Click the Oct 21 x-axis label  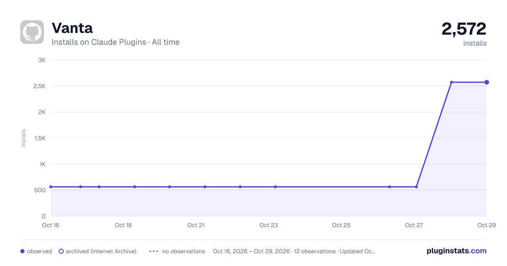196,225
